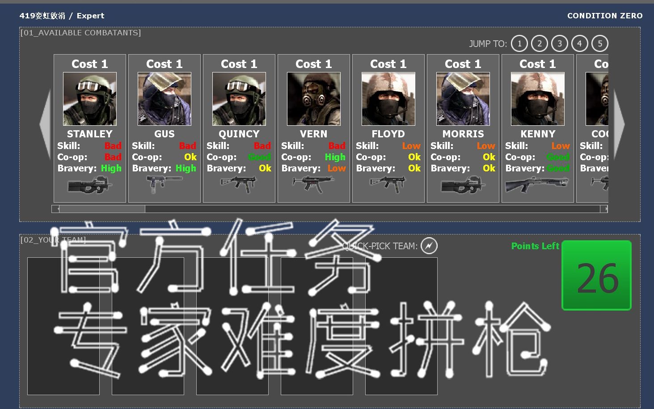Click the STANLEY name label

[90, 134]
